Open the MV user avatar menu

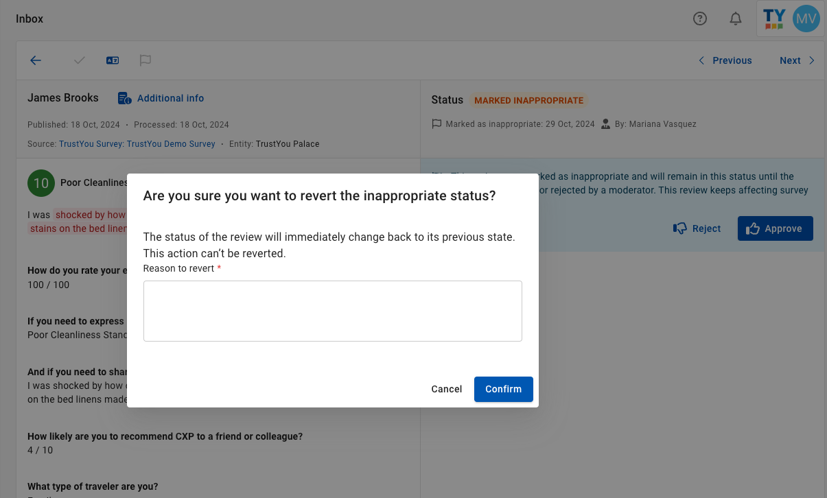(x=806, y=19)
